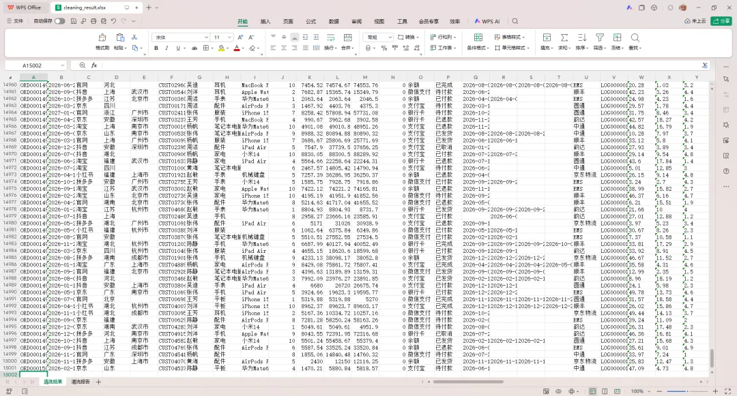Toggle Italic formatting
The width and height of the screenshot is (737, 396).
pyautogui.click(x=167, y=48)
